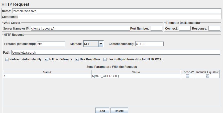
Task: Select the ${MOT_CHERCHE} value cell
Action: 136,76
